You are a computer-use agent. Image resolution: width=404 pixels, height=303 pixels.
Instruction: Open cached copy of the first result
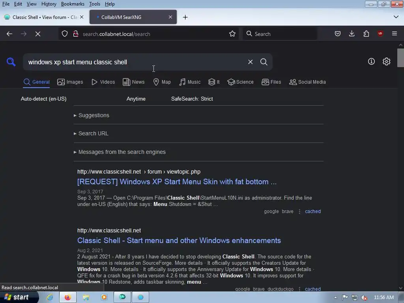(313, 211)
